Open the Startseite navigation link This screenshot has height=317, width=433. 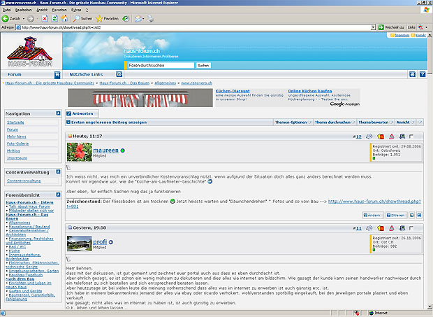(16, 122)
